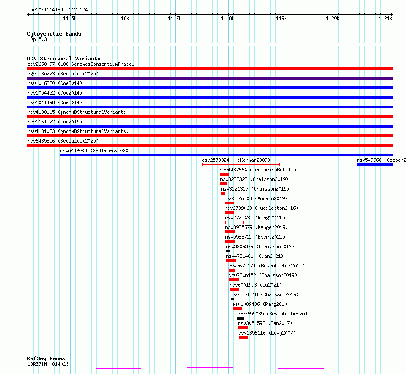The width and height of the screenshot is (406, 374).
Task: Click the 1118k ruler tick label
Action: [228, 18]
